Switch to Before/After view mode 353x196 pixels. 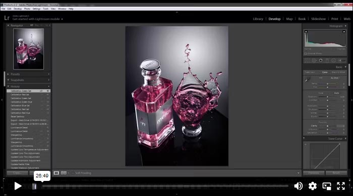coord(64,173)
